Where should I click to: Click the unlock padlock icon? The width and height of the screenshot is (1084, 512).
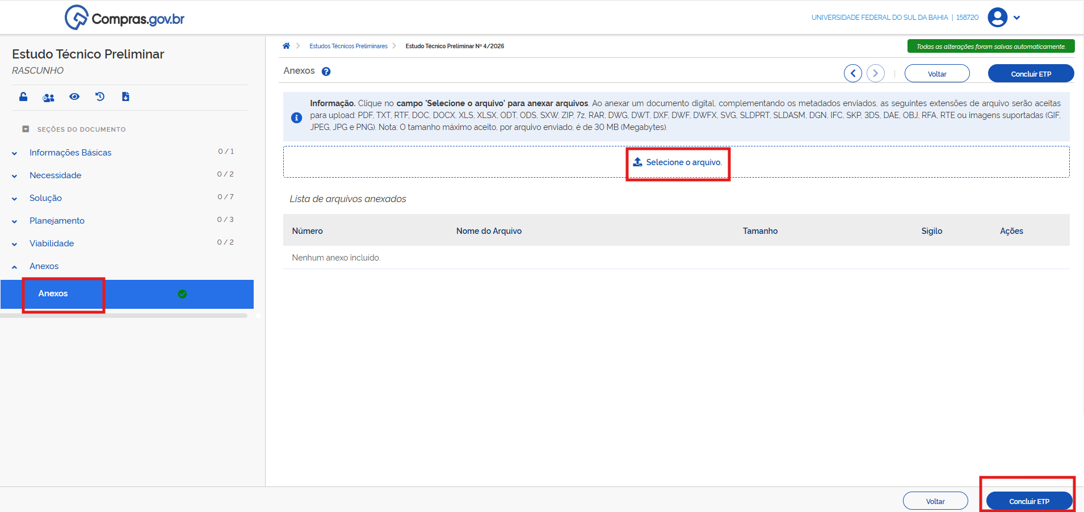pyautogui.click(x=23, y=96)
